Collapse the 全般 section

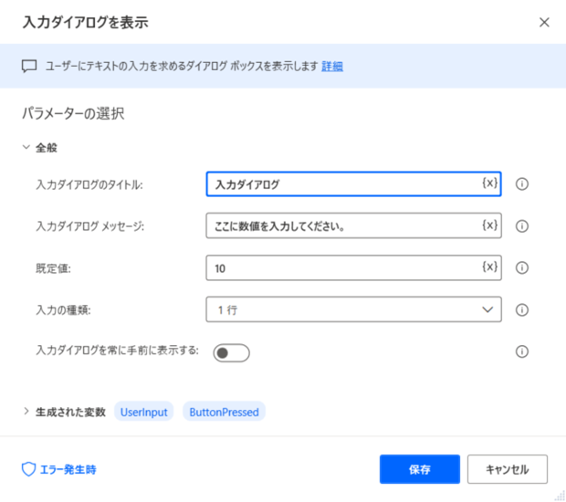pyautogui.click(x=26, y=147)
